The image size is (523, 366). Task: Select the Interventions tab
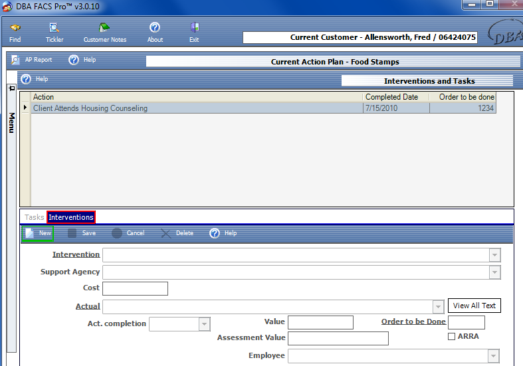tap(71, 217)
